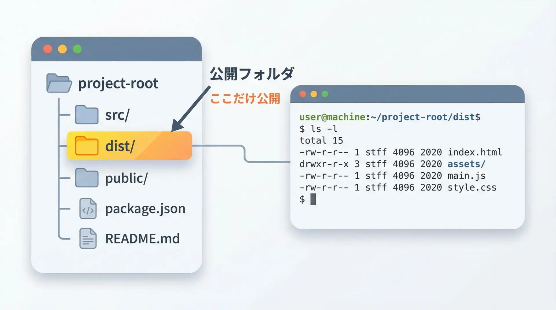Click style.css in the terminal listing
Screen dimensions: 556x310
[472, 187]
